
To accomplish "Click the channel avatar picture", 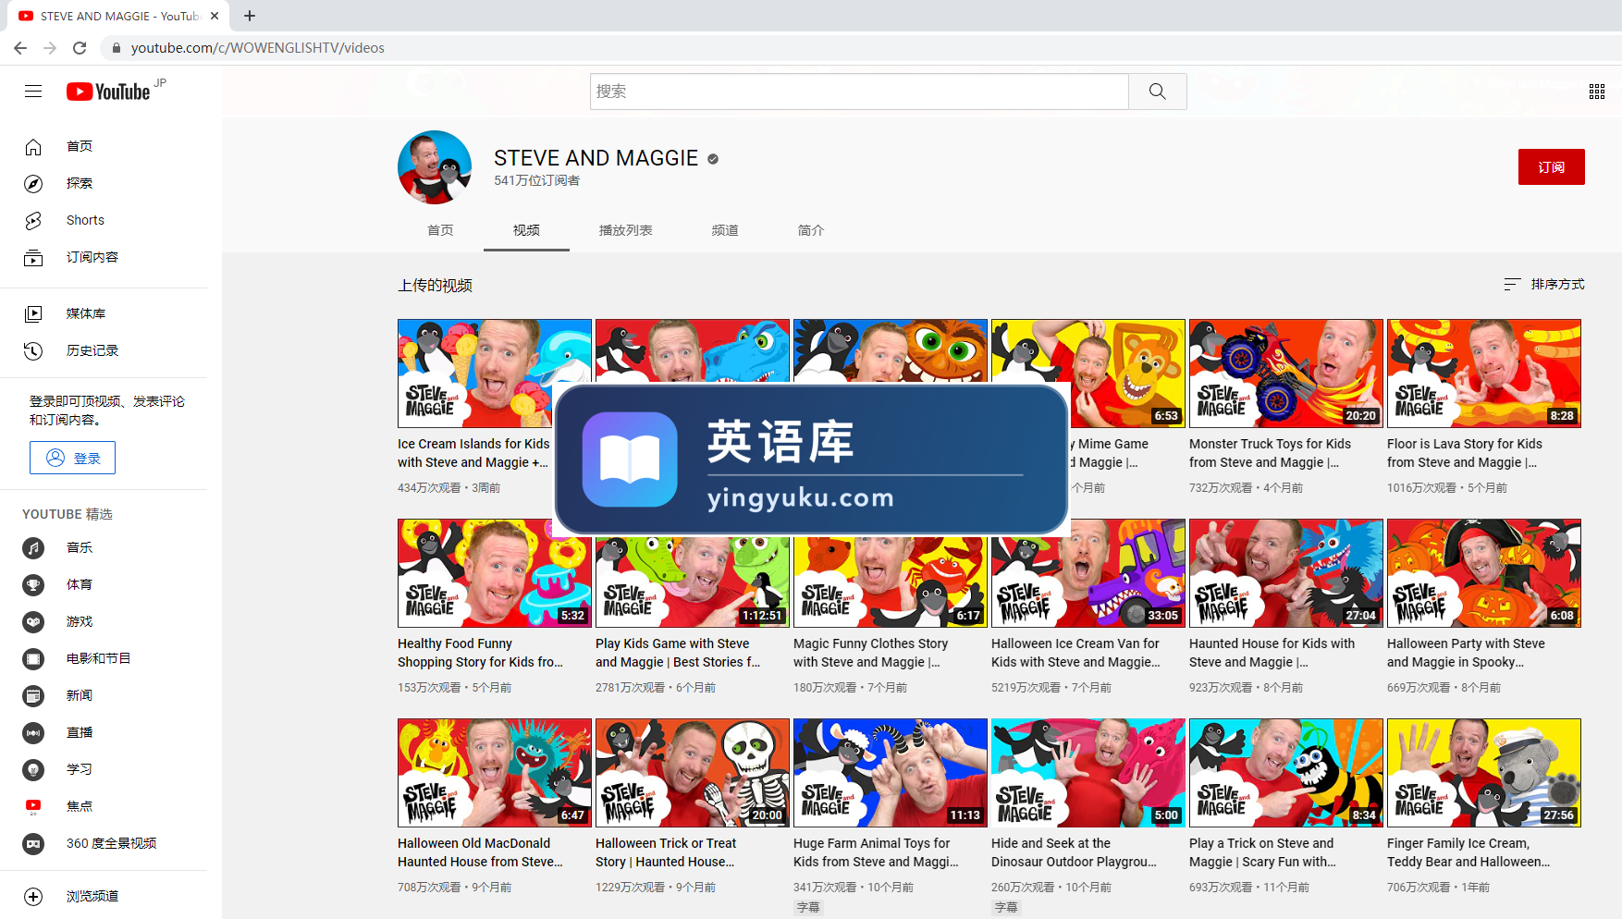I will click(x=435, y=167).
